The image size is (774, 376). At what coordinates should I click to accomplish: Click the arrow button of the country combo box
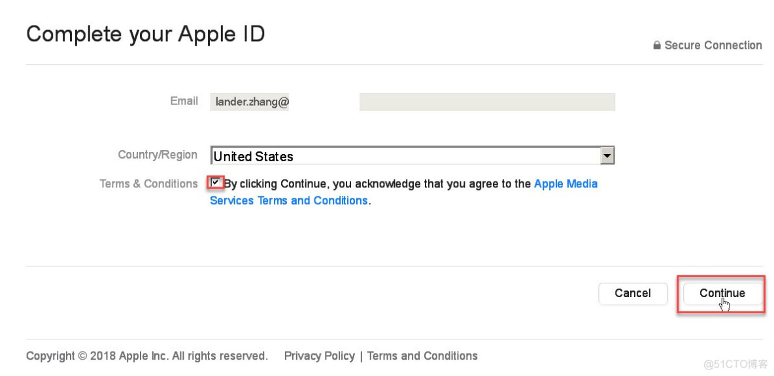click(607, 156)
